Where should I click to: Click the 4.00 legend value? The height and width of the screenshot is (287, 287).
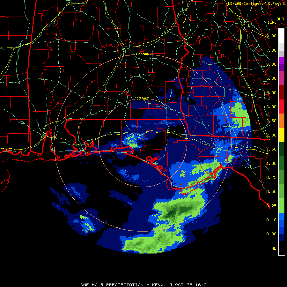[x=271, y=92]
